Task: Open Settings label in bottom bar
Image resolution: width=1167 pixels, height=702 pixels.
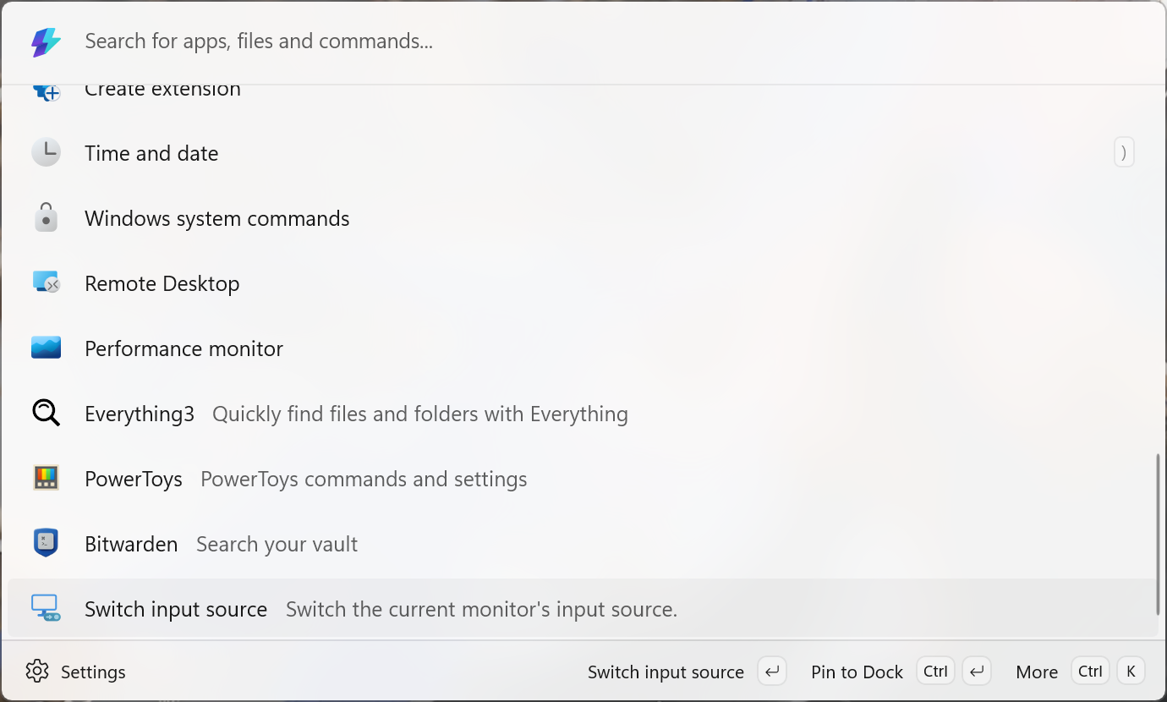Action: pyautogui.click(x=93, y=672)
